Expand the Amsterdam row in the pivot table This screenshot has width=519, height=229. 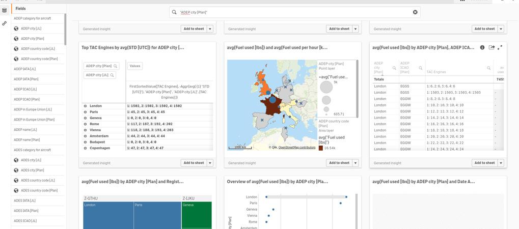(85, 136)
